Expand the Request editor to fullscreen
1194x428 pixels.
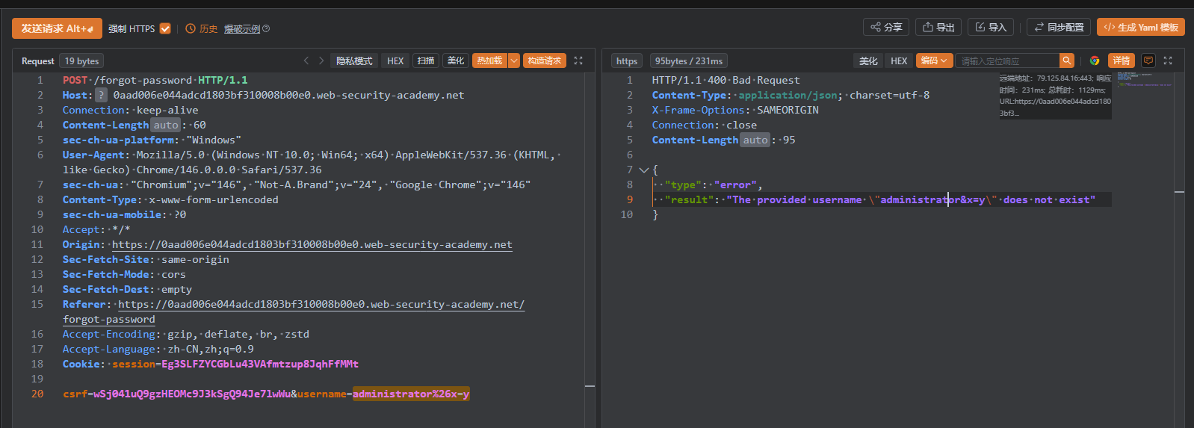pos(578,61)
